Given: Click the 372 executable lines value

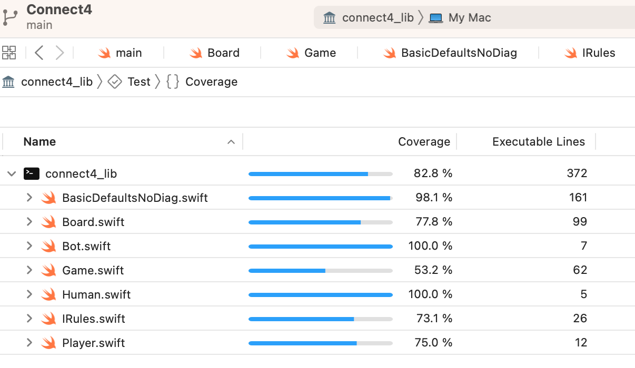Looking at the screenshot, I should tap(577, 173).
